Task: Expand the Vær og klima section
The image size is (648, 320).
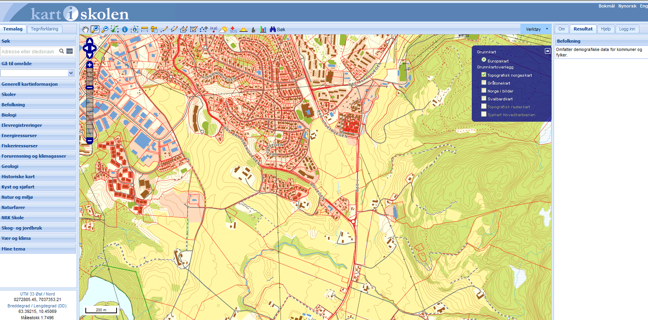Action: tap(38, 238)
